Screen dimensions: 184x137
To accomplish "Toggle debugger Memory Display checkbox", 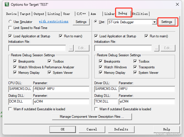I will (101, 73).
